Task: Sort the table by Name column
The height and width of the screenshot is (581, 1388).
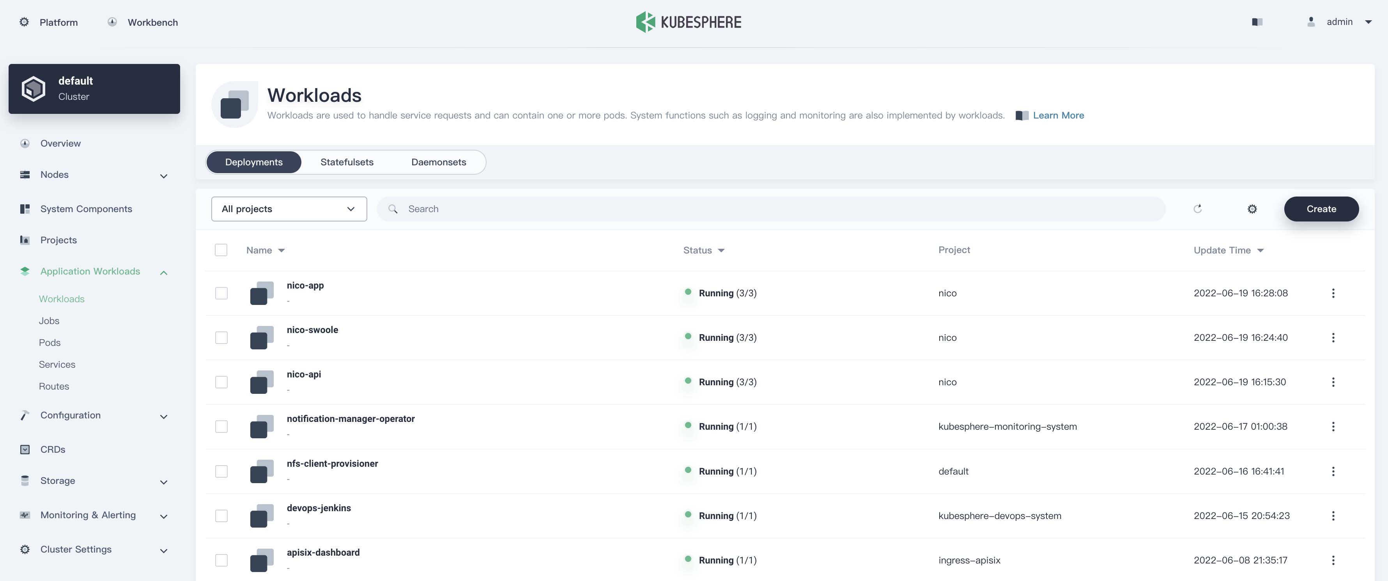Action: coord(265,250)
